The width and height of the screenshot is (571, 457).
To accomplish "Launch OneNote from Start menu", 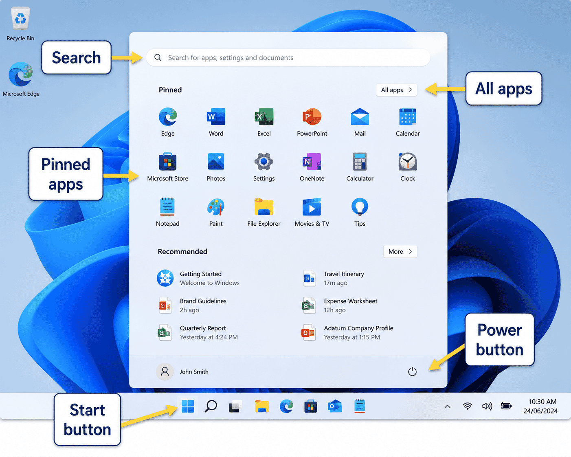I will tap(312, 167).
